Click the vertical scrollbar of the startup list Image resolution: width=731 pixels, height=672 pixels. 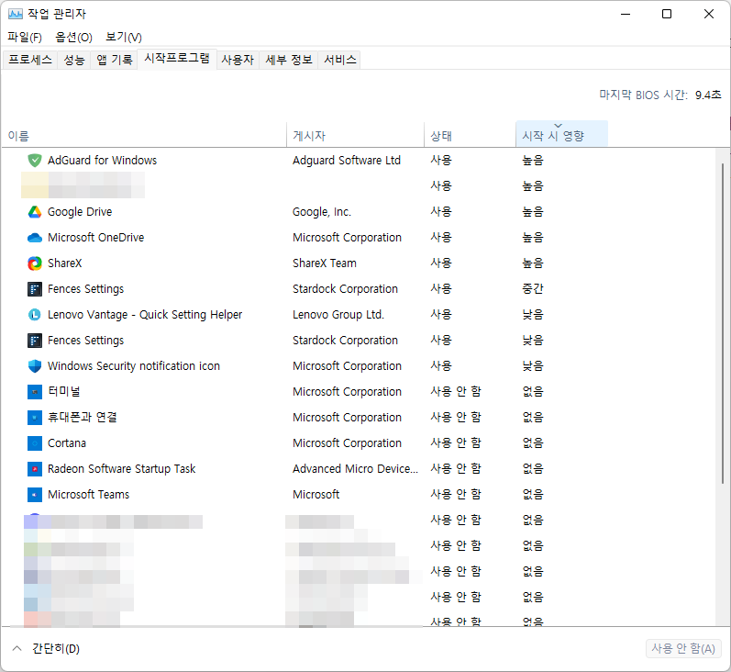pos(723,322)
